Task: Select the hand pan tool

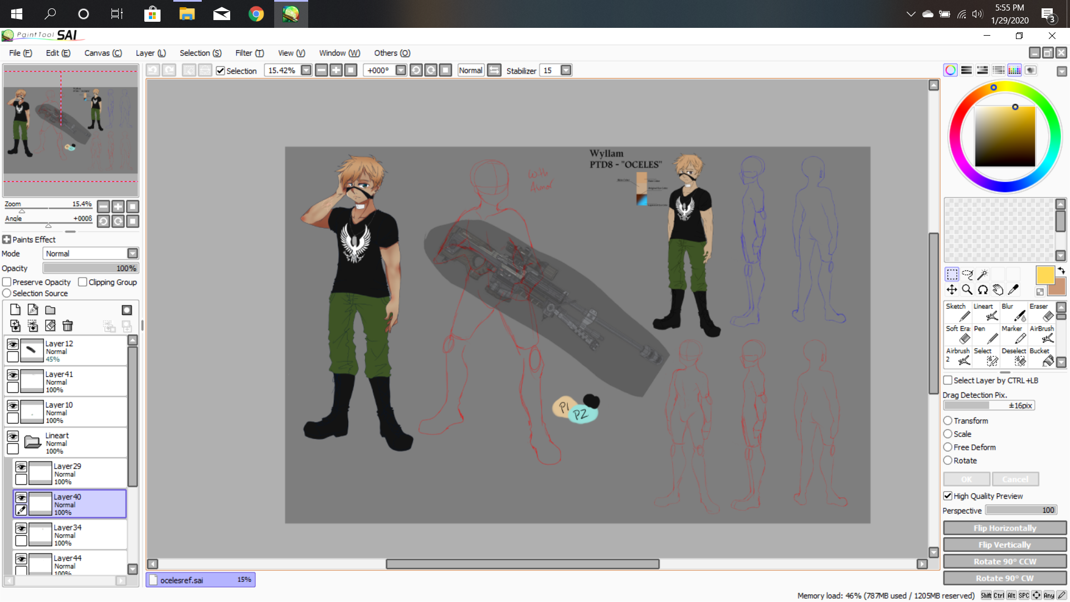Action: [998, 289]
